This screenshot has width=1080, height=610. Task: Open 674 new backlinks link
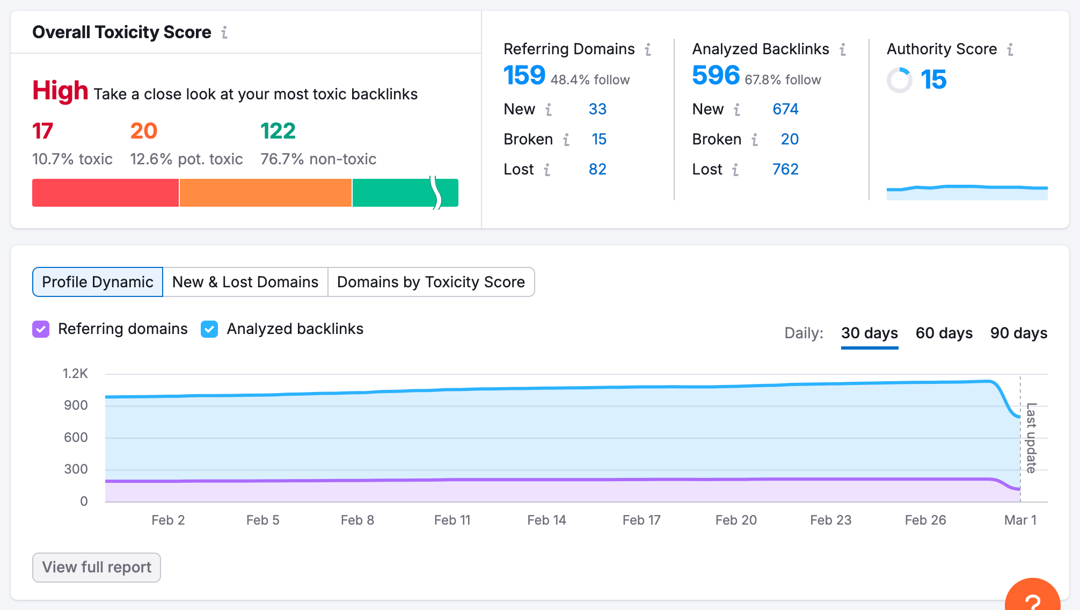coord(786,110)
